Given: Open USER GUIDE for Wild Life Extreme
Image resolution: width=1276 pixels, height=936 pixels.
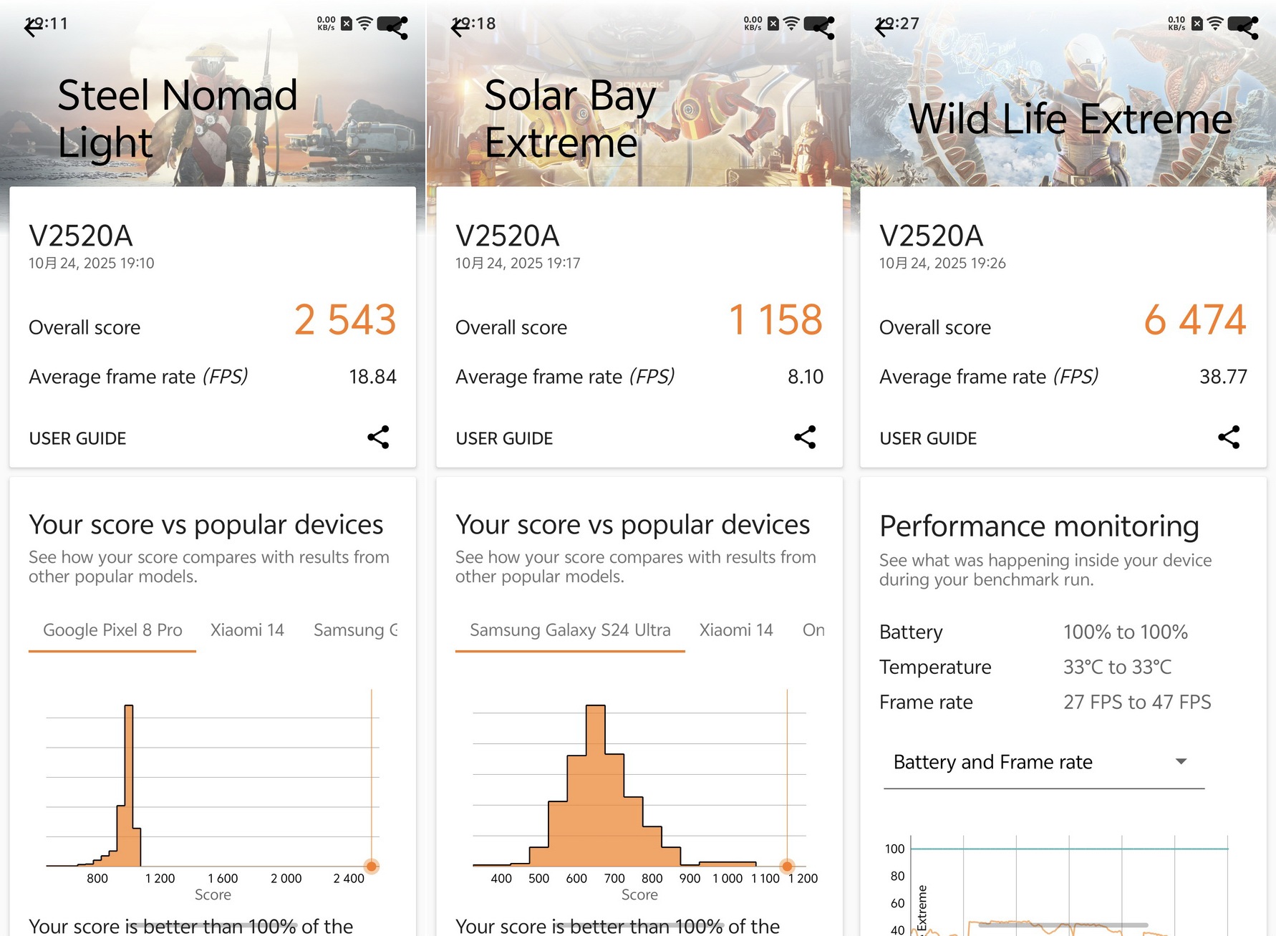Looking at the screenshot, I should tap(928, 438).
